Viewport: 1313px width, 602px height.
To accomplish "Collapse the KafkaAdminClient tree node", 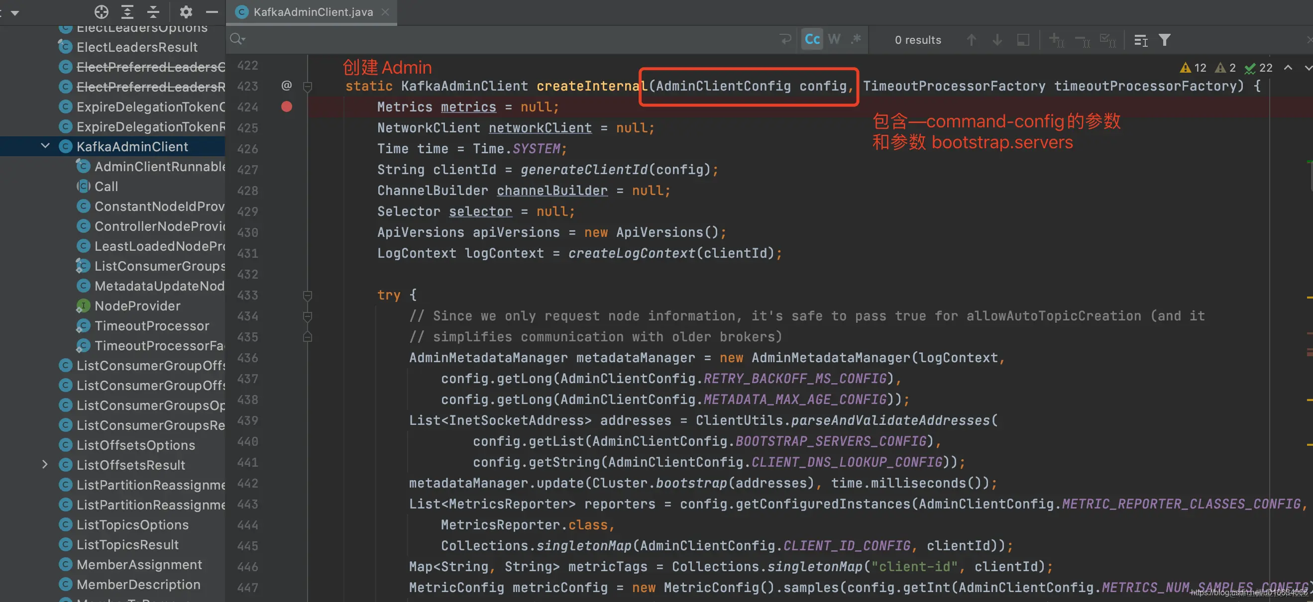I will click(45, 146).
